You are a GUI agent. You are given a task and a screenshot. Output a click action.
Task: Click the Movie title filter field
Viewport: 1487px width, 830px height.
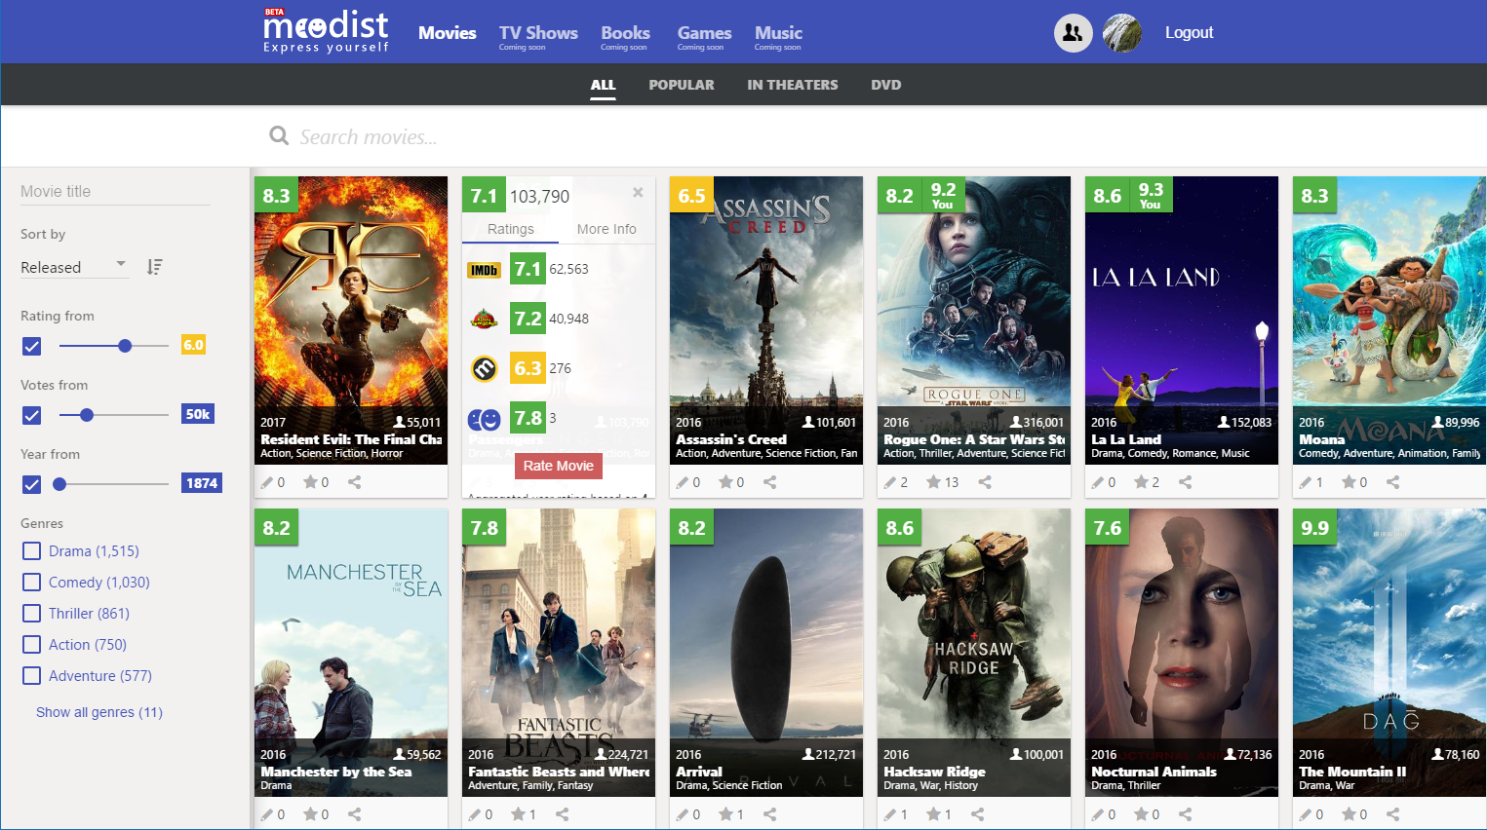[x=115, y=192]
